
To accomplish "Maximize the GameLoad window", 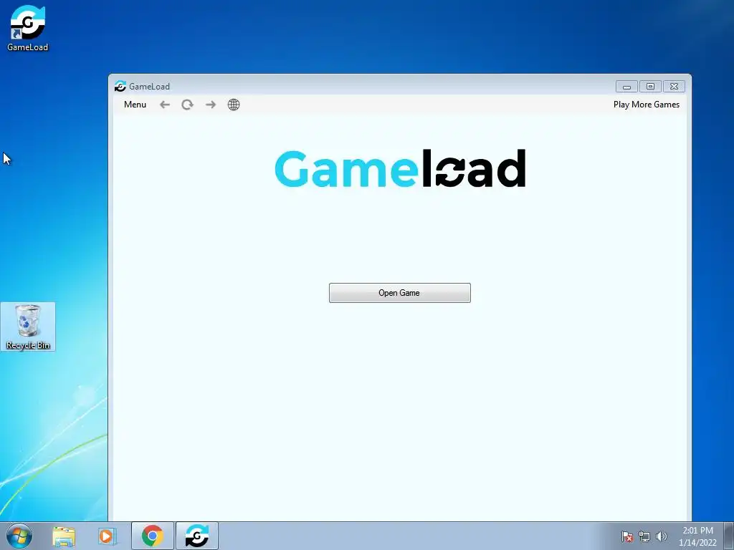I will tap(650, 87).
